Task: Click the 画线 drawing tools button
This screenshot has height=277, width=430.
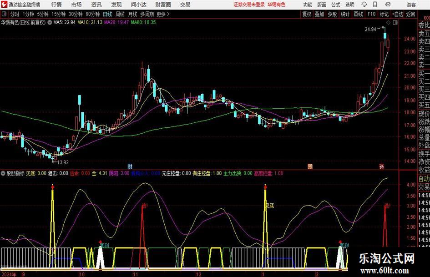Action: pos(358,14)
